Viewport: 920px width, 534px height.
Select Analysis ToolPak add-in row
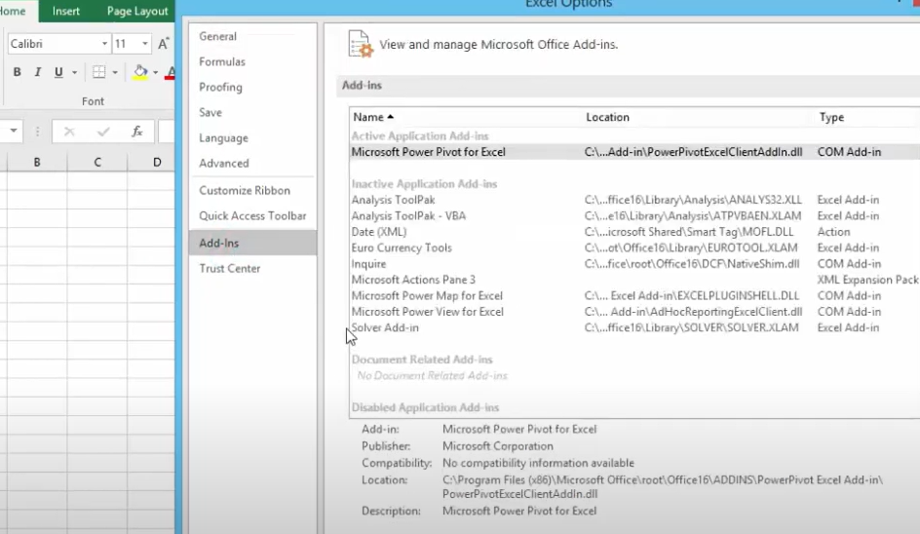point(634,200)
